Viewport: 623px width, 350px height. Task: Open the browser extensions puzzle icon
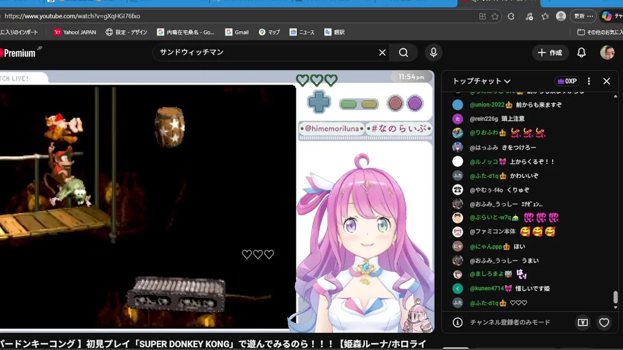(x=511, y=16)
